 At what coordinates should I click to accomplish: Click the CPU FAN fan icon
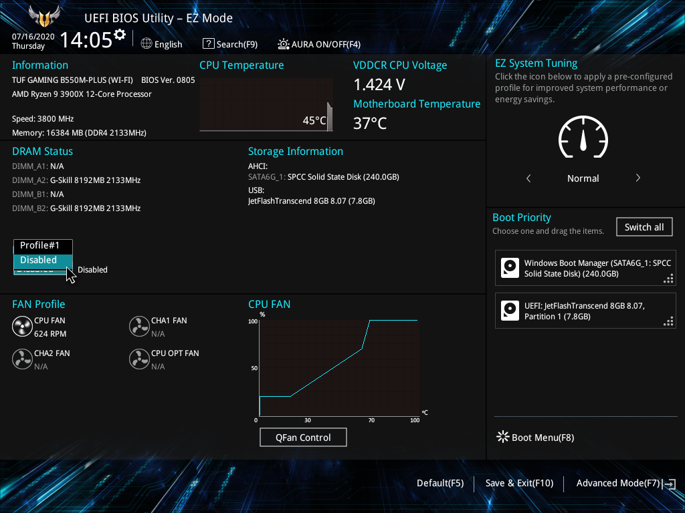pyautogui.click(x=22, y=326)
